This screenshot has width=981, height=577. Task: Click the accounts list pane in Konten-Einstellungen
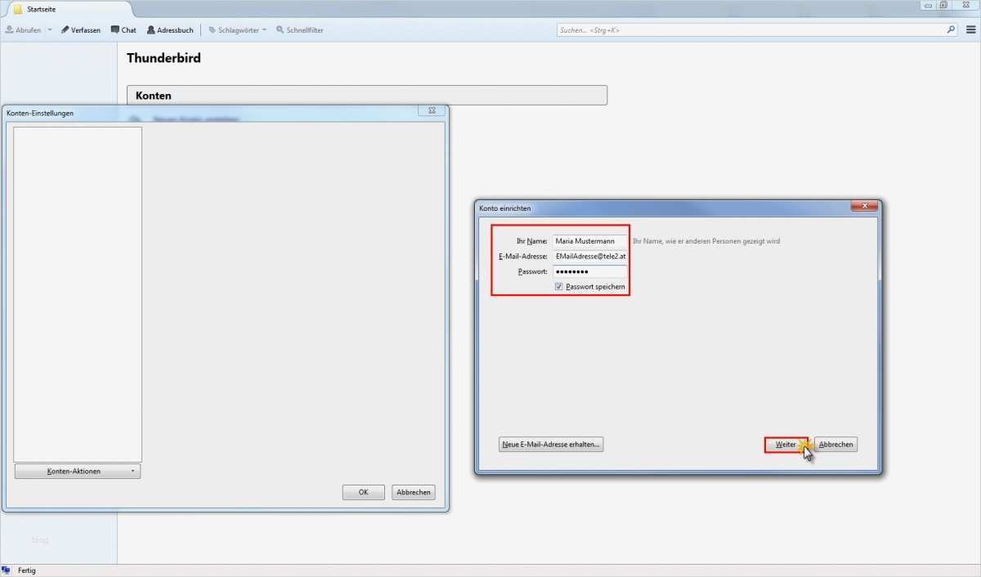(x=78, y=294)
